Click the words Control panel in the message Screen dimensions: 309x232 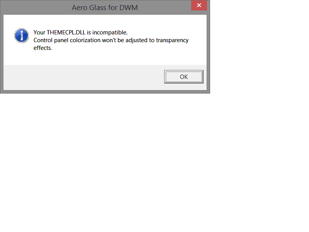click(51, 40)
